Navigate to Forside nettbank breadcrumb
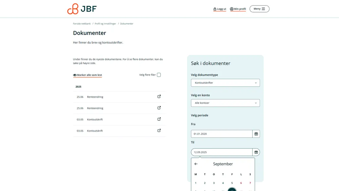339x191 pixels. coord(82,24)
